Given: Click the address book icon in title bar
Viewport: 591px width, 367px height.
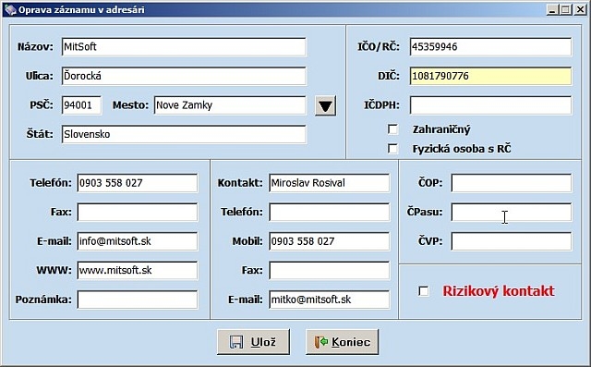Looking at the screenshot, I should click(10, 9).
